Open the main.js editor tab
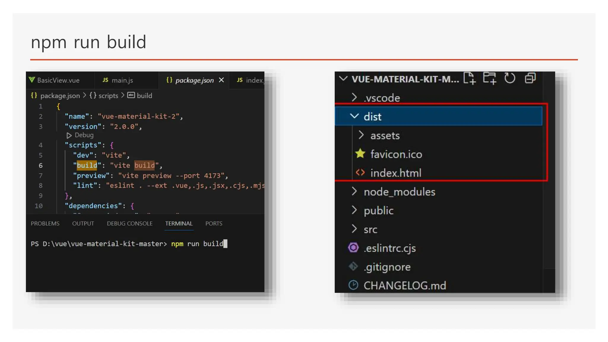The height and width of the screenshot is (342, 608). click(122, 80)
